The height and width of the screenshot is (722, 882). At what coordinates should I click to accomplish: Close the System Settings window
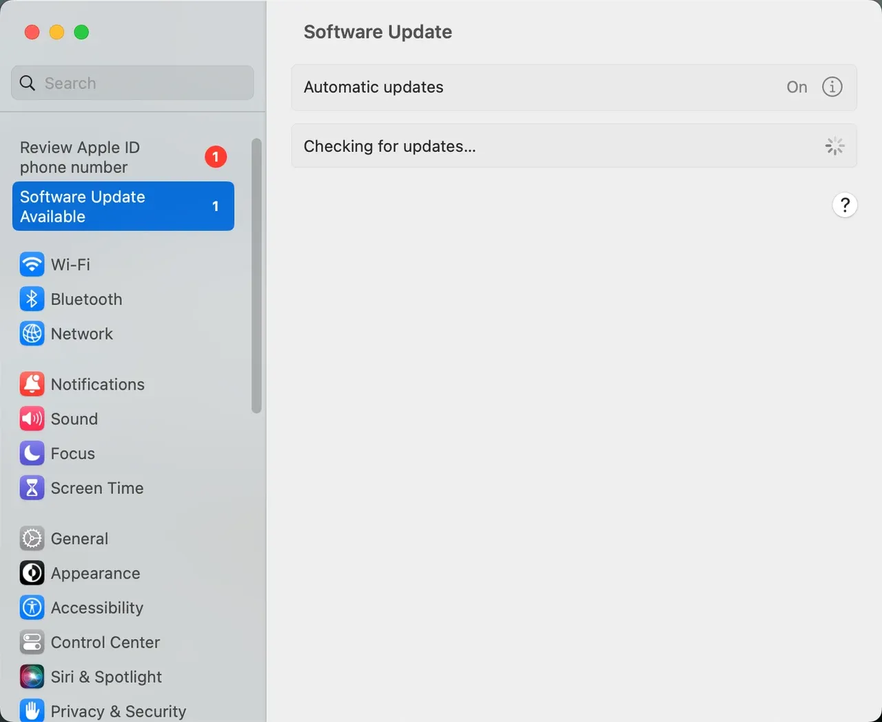(x=32, y=32)
